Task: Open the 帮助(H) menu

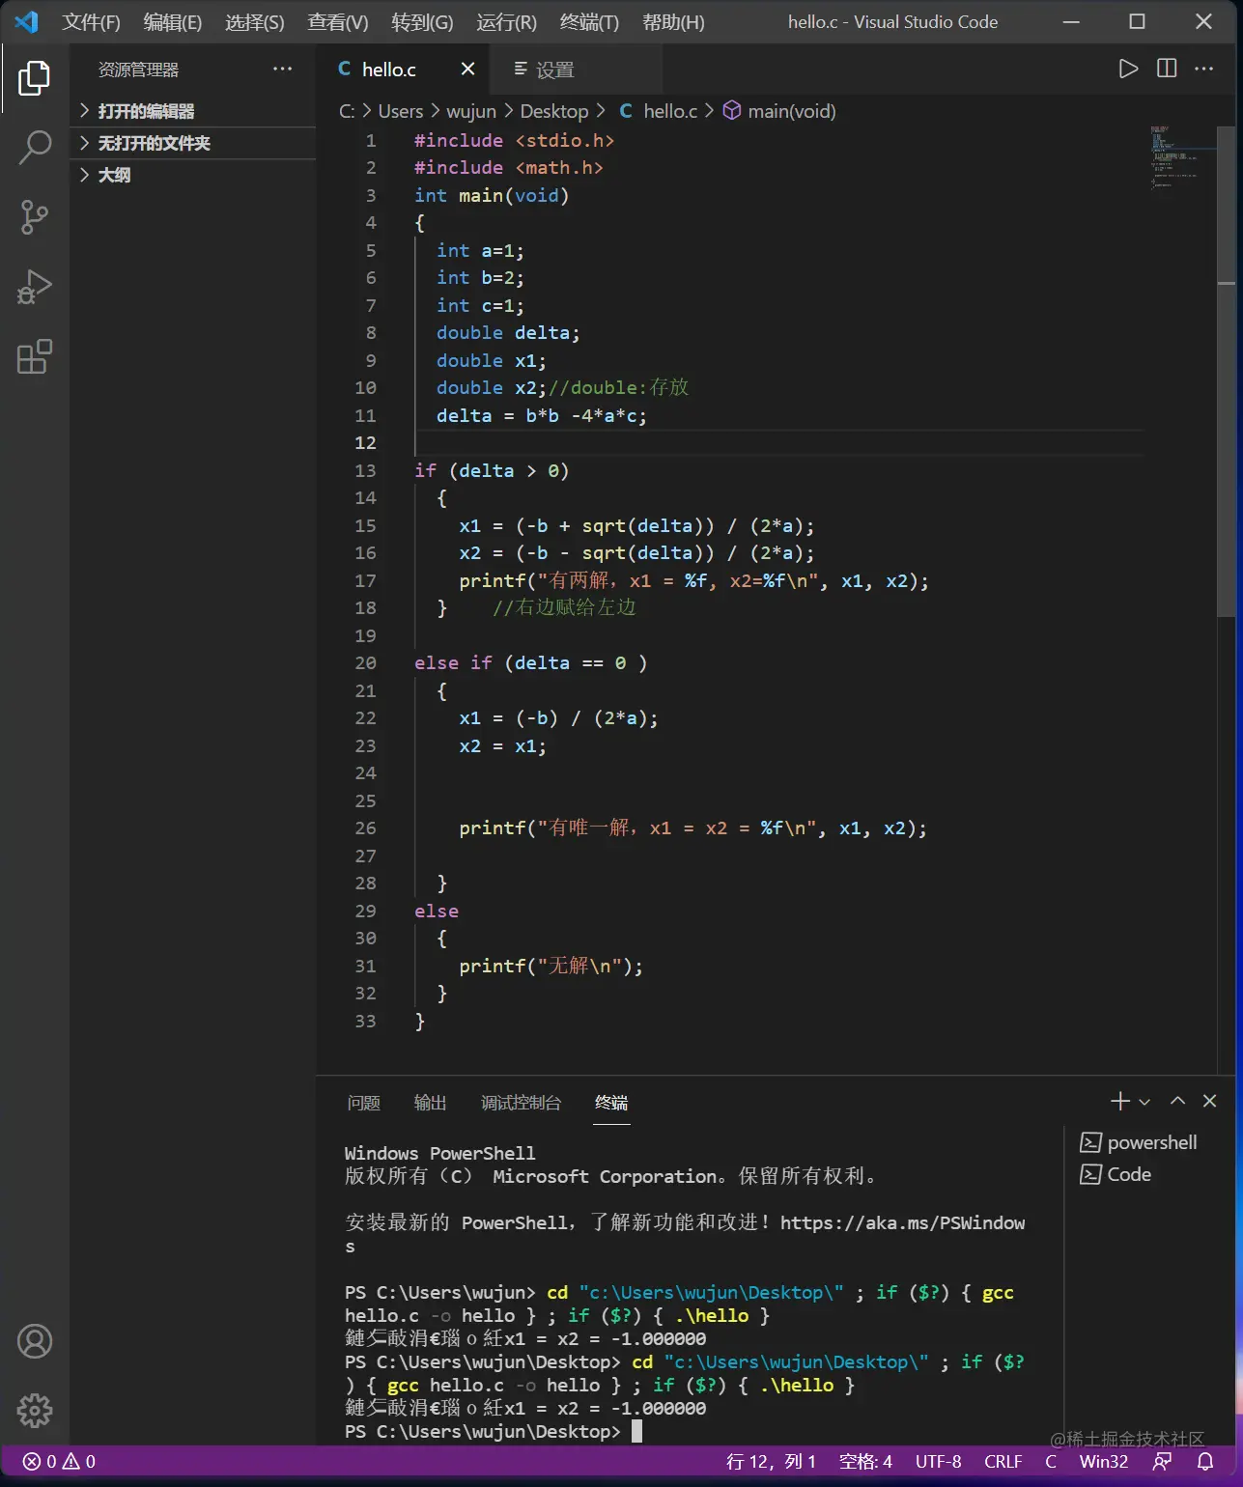Action: point(673,22)
